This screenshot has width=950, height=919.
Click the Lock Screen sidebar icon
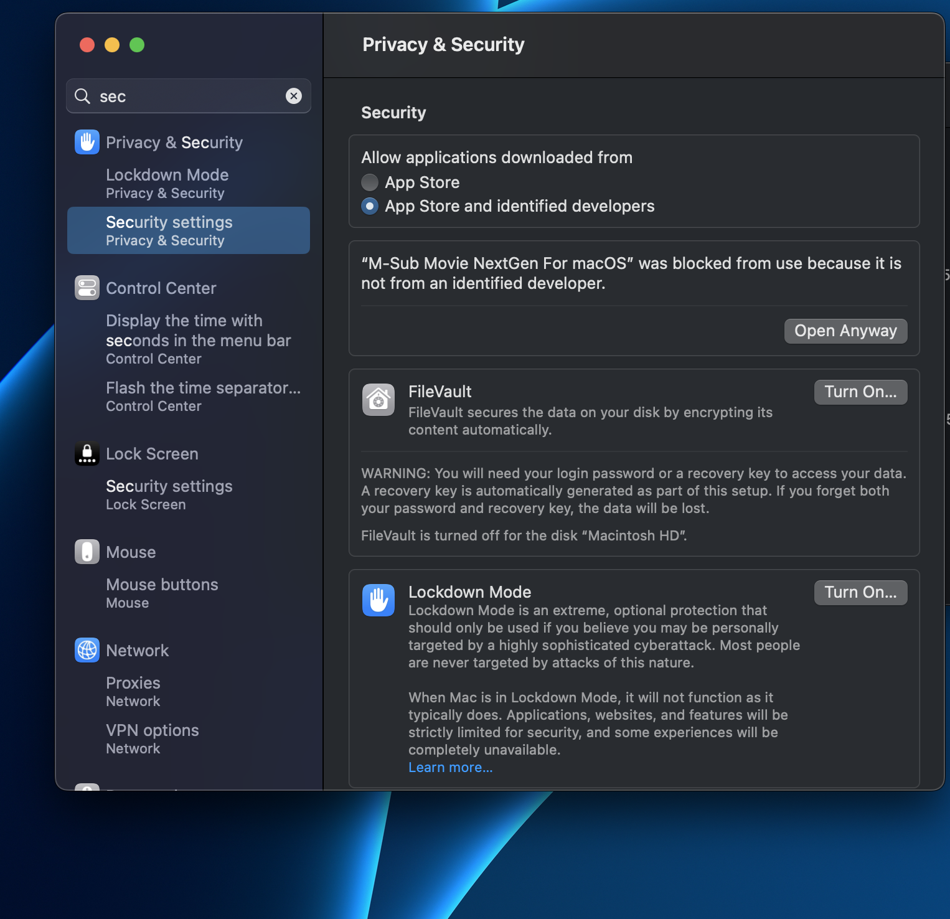[87, 454]
